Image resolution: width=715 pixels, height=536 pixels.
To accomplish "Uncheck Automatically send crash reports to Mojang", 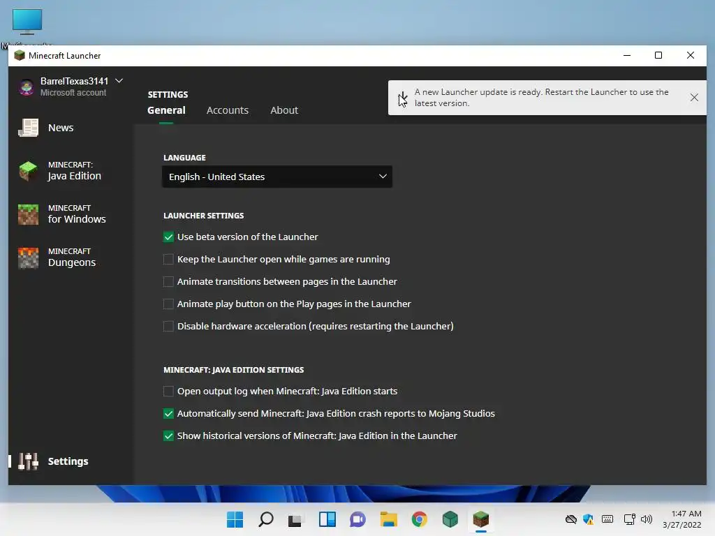I will tap(168, 413).
